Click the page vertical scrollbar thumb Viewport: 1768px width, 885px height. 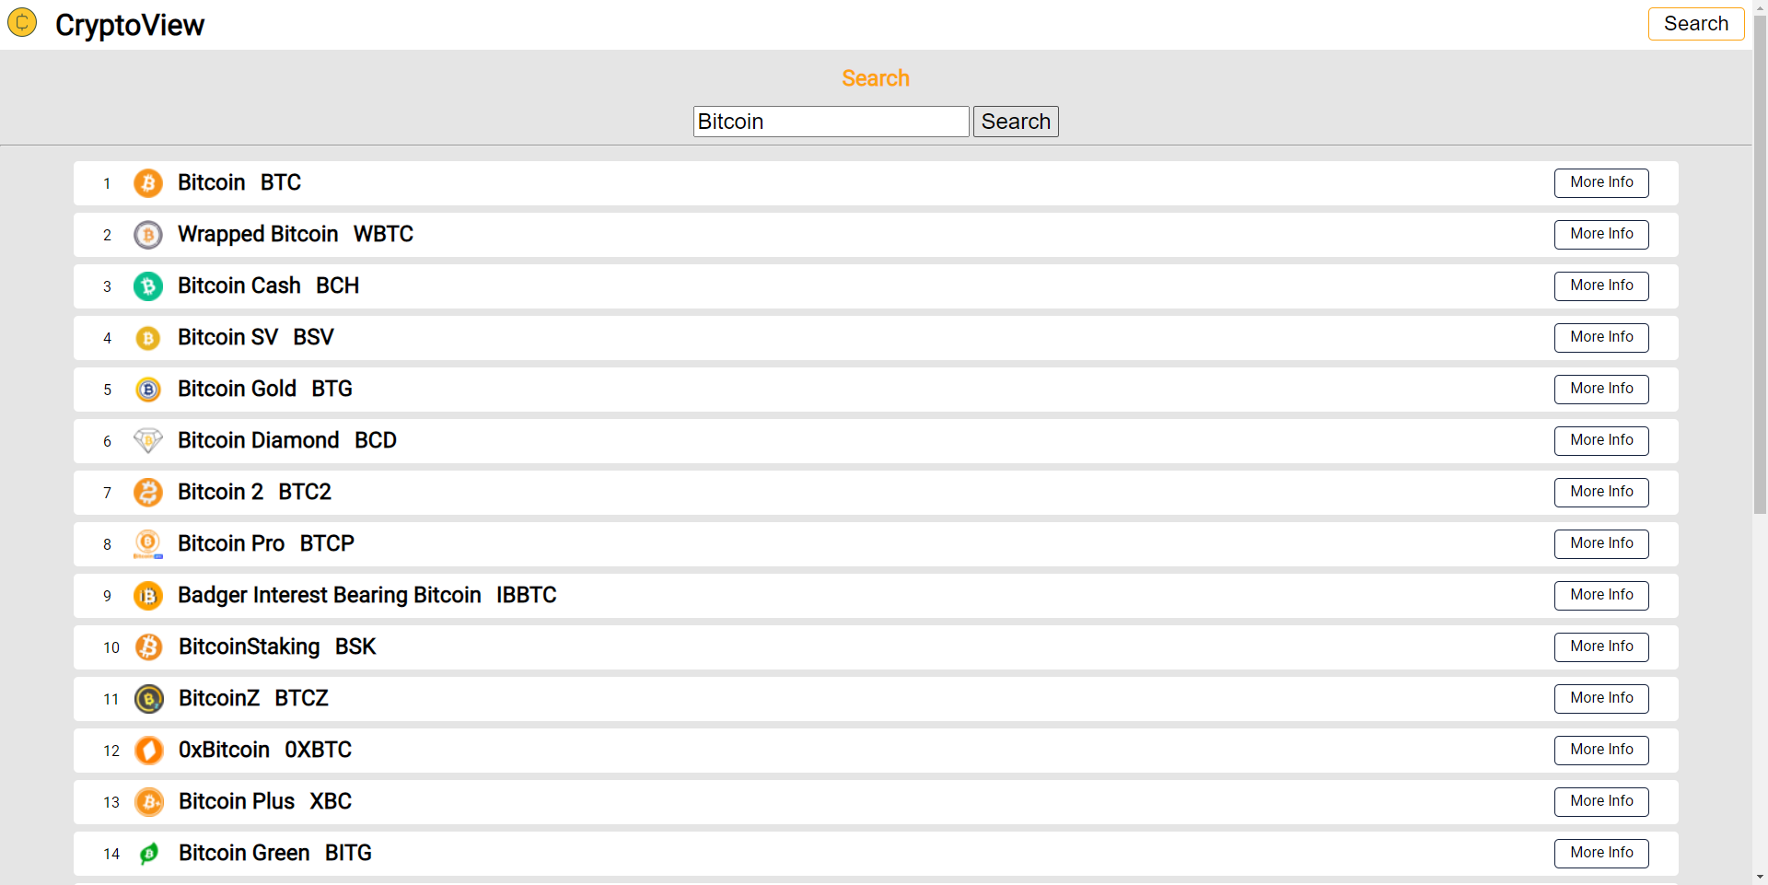1760,264
